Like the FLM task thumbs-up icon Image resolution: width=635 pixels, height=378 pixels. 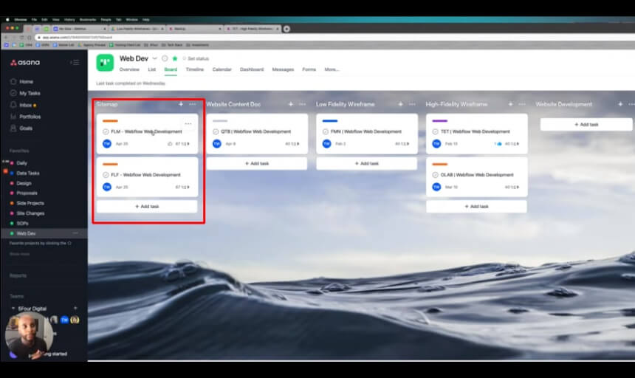[170, 144]
